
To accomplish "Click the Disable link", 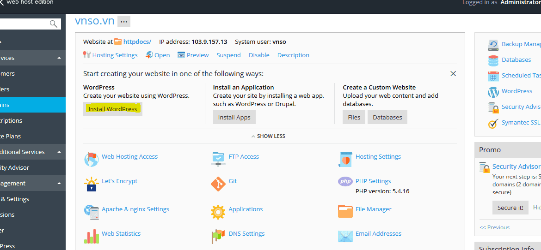I will tap(259, 55).
